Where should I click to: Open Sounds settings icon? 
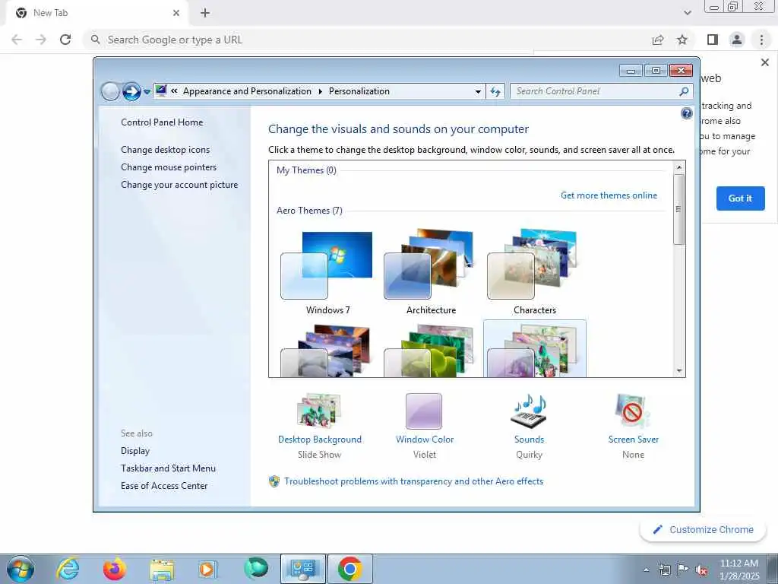[x=529, y=411]
